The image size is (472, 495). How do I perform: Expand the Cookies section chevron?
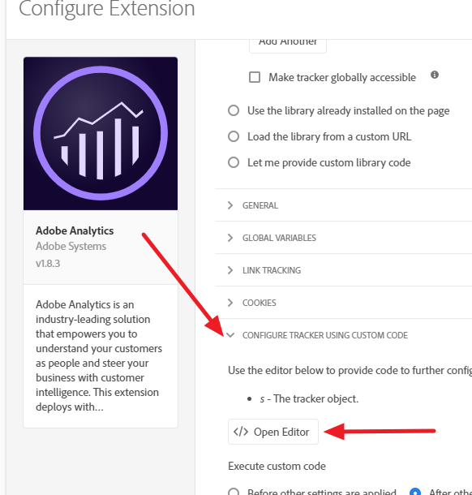[230, 303]
